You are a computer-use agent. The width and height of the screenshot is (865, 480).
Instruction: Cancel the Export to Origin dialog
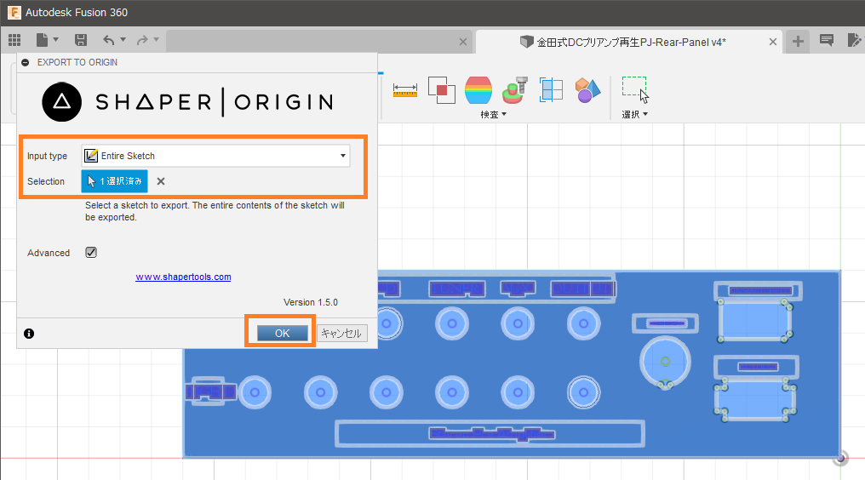341,334
